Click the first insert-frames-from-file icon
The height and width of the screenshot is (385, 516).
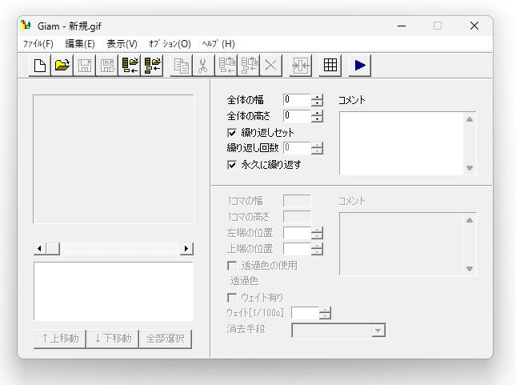tap(129, 66)
